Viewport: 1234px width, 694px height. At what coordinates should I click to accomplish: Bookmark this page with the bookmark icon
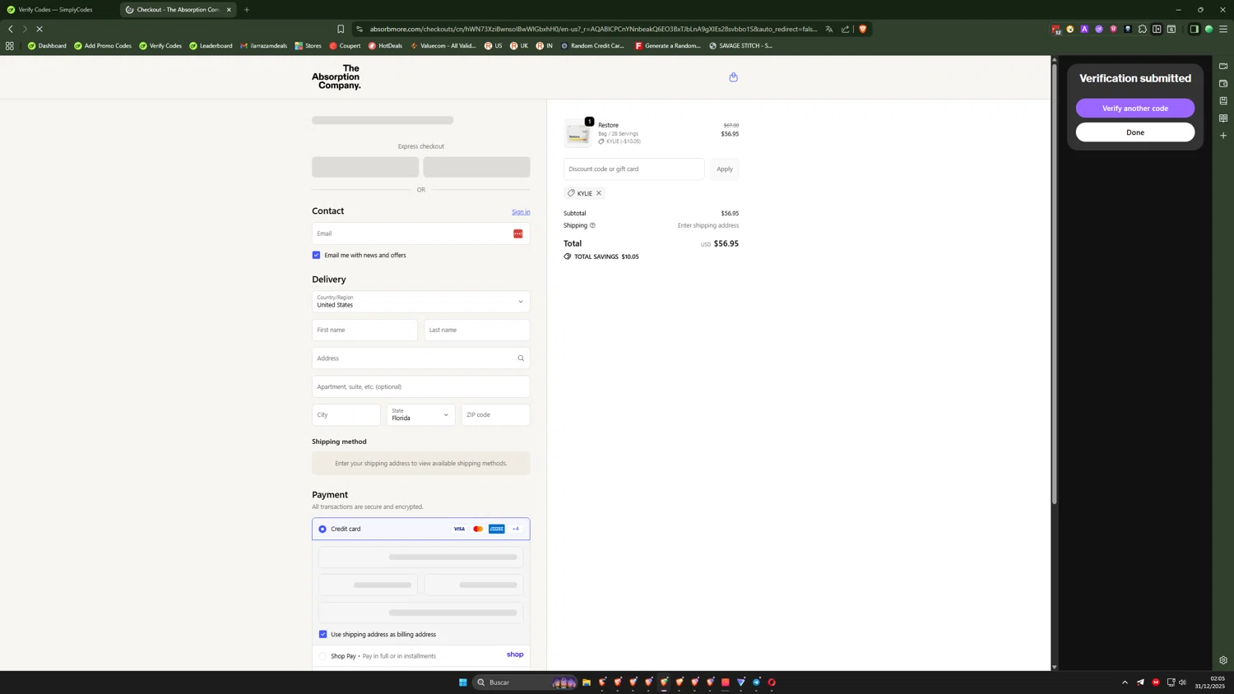point(341,29)
